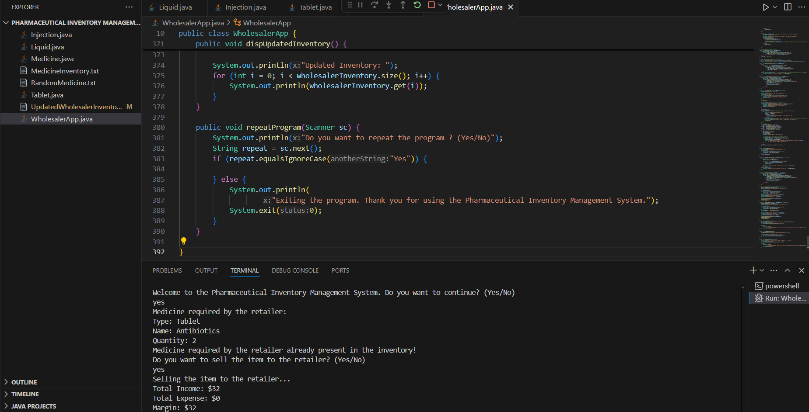This screenshot has height=412, width=809.
Task: Open Explorer Views and More Actions menu
Action: pyautogui.click(x=129, y=7)
